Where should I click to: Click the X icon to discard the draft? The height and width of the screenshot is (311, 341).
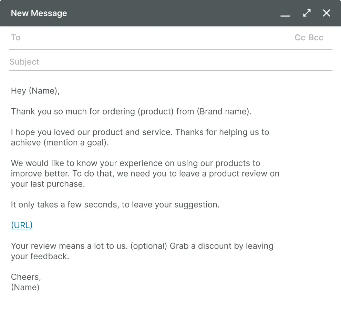tap(326, 13)
